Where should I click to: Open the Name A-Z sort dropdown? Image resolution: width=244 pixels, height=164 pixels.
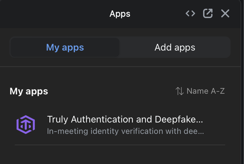(200, 91)
